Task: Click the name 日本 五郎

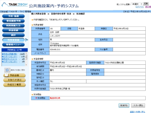Action: (55, 32)
